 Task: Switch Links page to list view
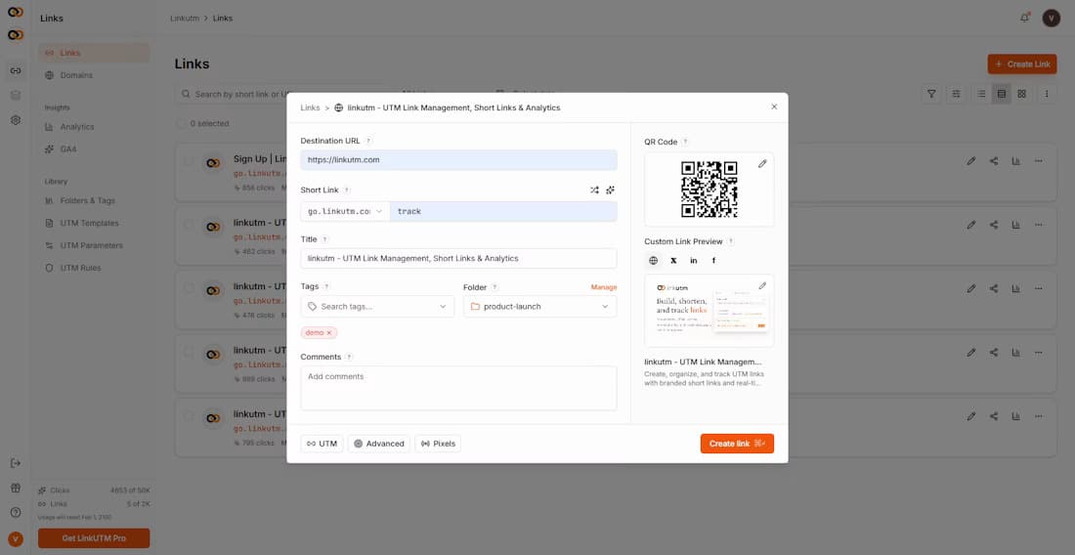(982, 94)
